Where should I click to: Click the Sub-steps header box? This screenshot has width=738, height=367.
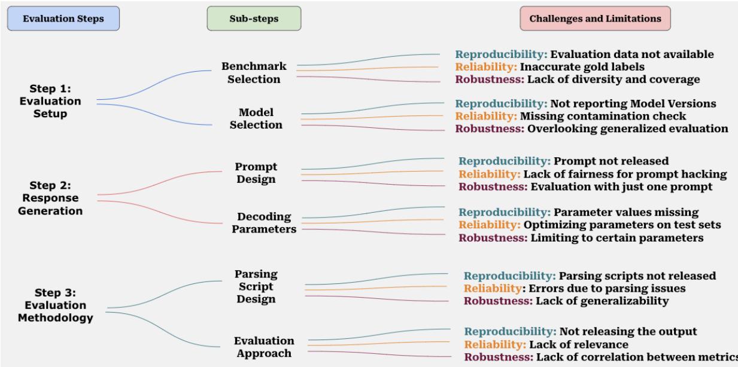point(254,19)
